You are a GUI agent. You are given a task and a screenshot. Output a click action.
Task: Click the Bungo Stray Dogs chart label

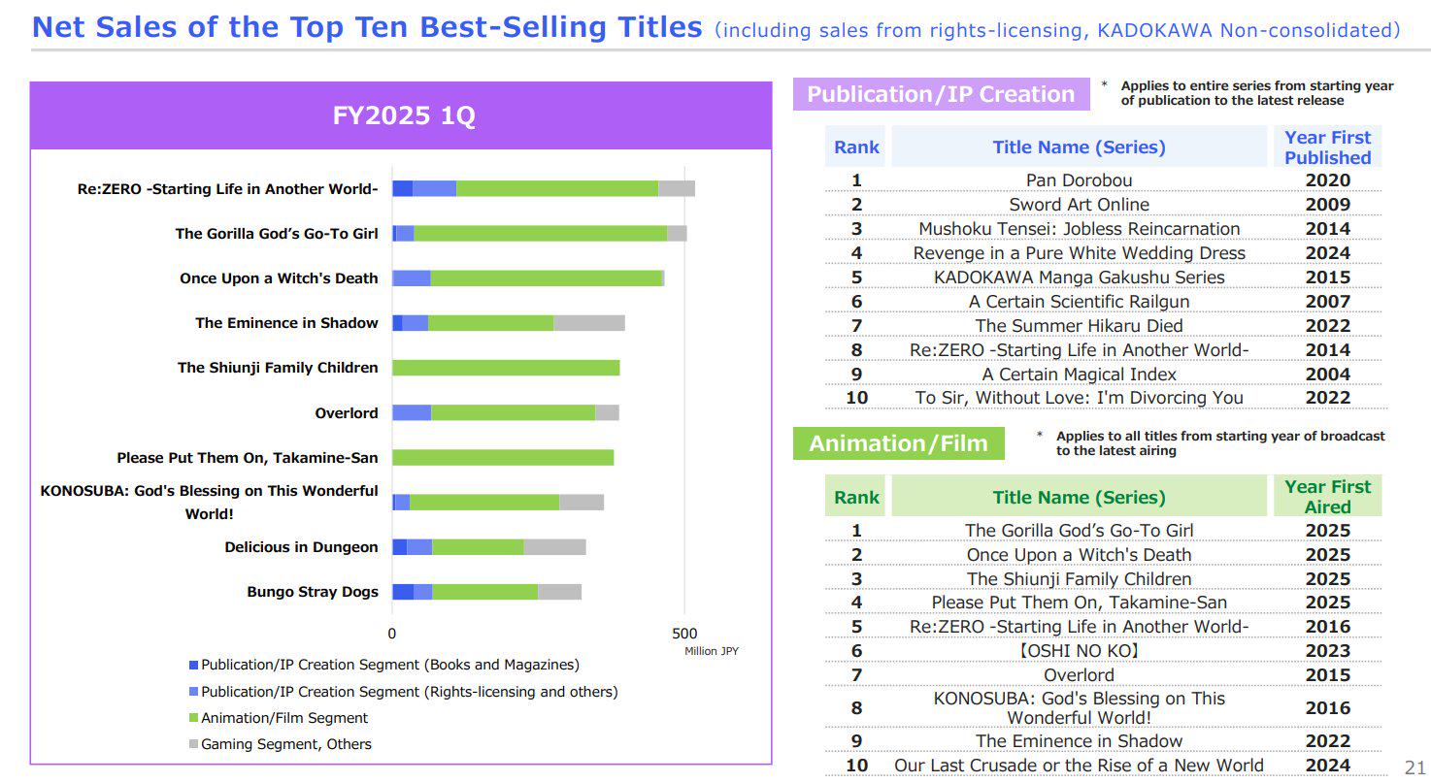[313, 592]
